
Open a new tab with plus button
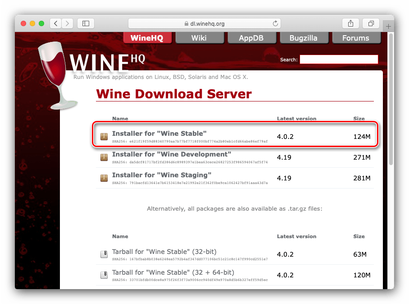pos(388,27)
